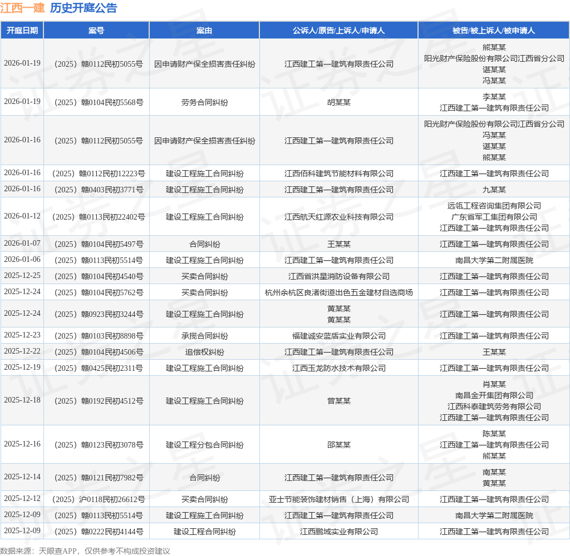Select the 公诉人/原告/上诉人/申请人 column header
Viewport: 570px width, 556px height.
(338, 30)
